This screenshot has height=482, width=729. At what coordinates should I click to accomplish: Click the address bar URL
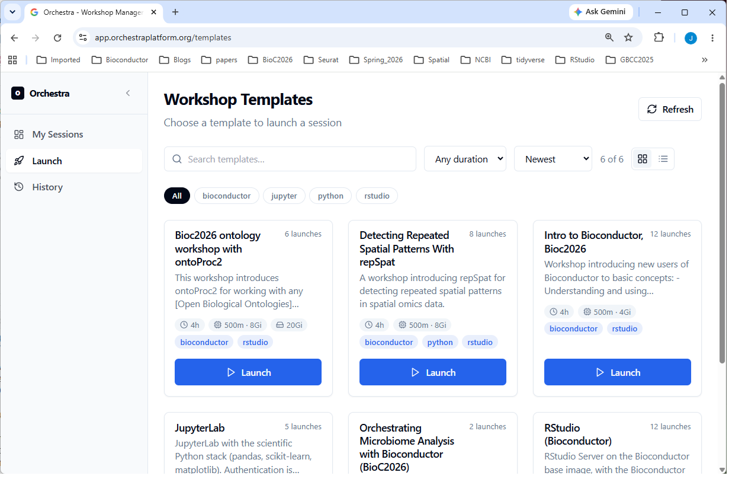[163, 37]
